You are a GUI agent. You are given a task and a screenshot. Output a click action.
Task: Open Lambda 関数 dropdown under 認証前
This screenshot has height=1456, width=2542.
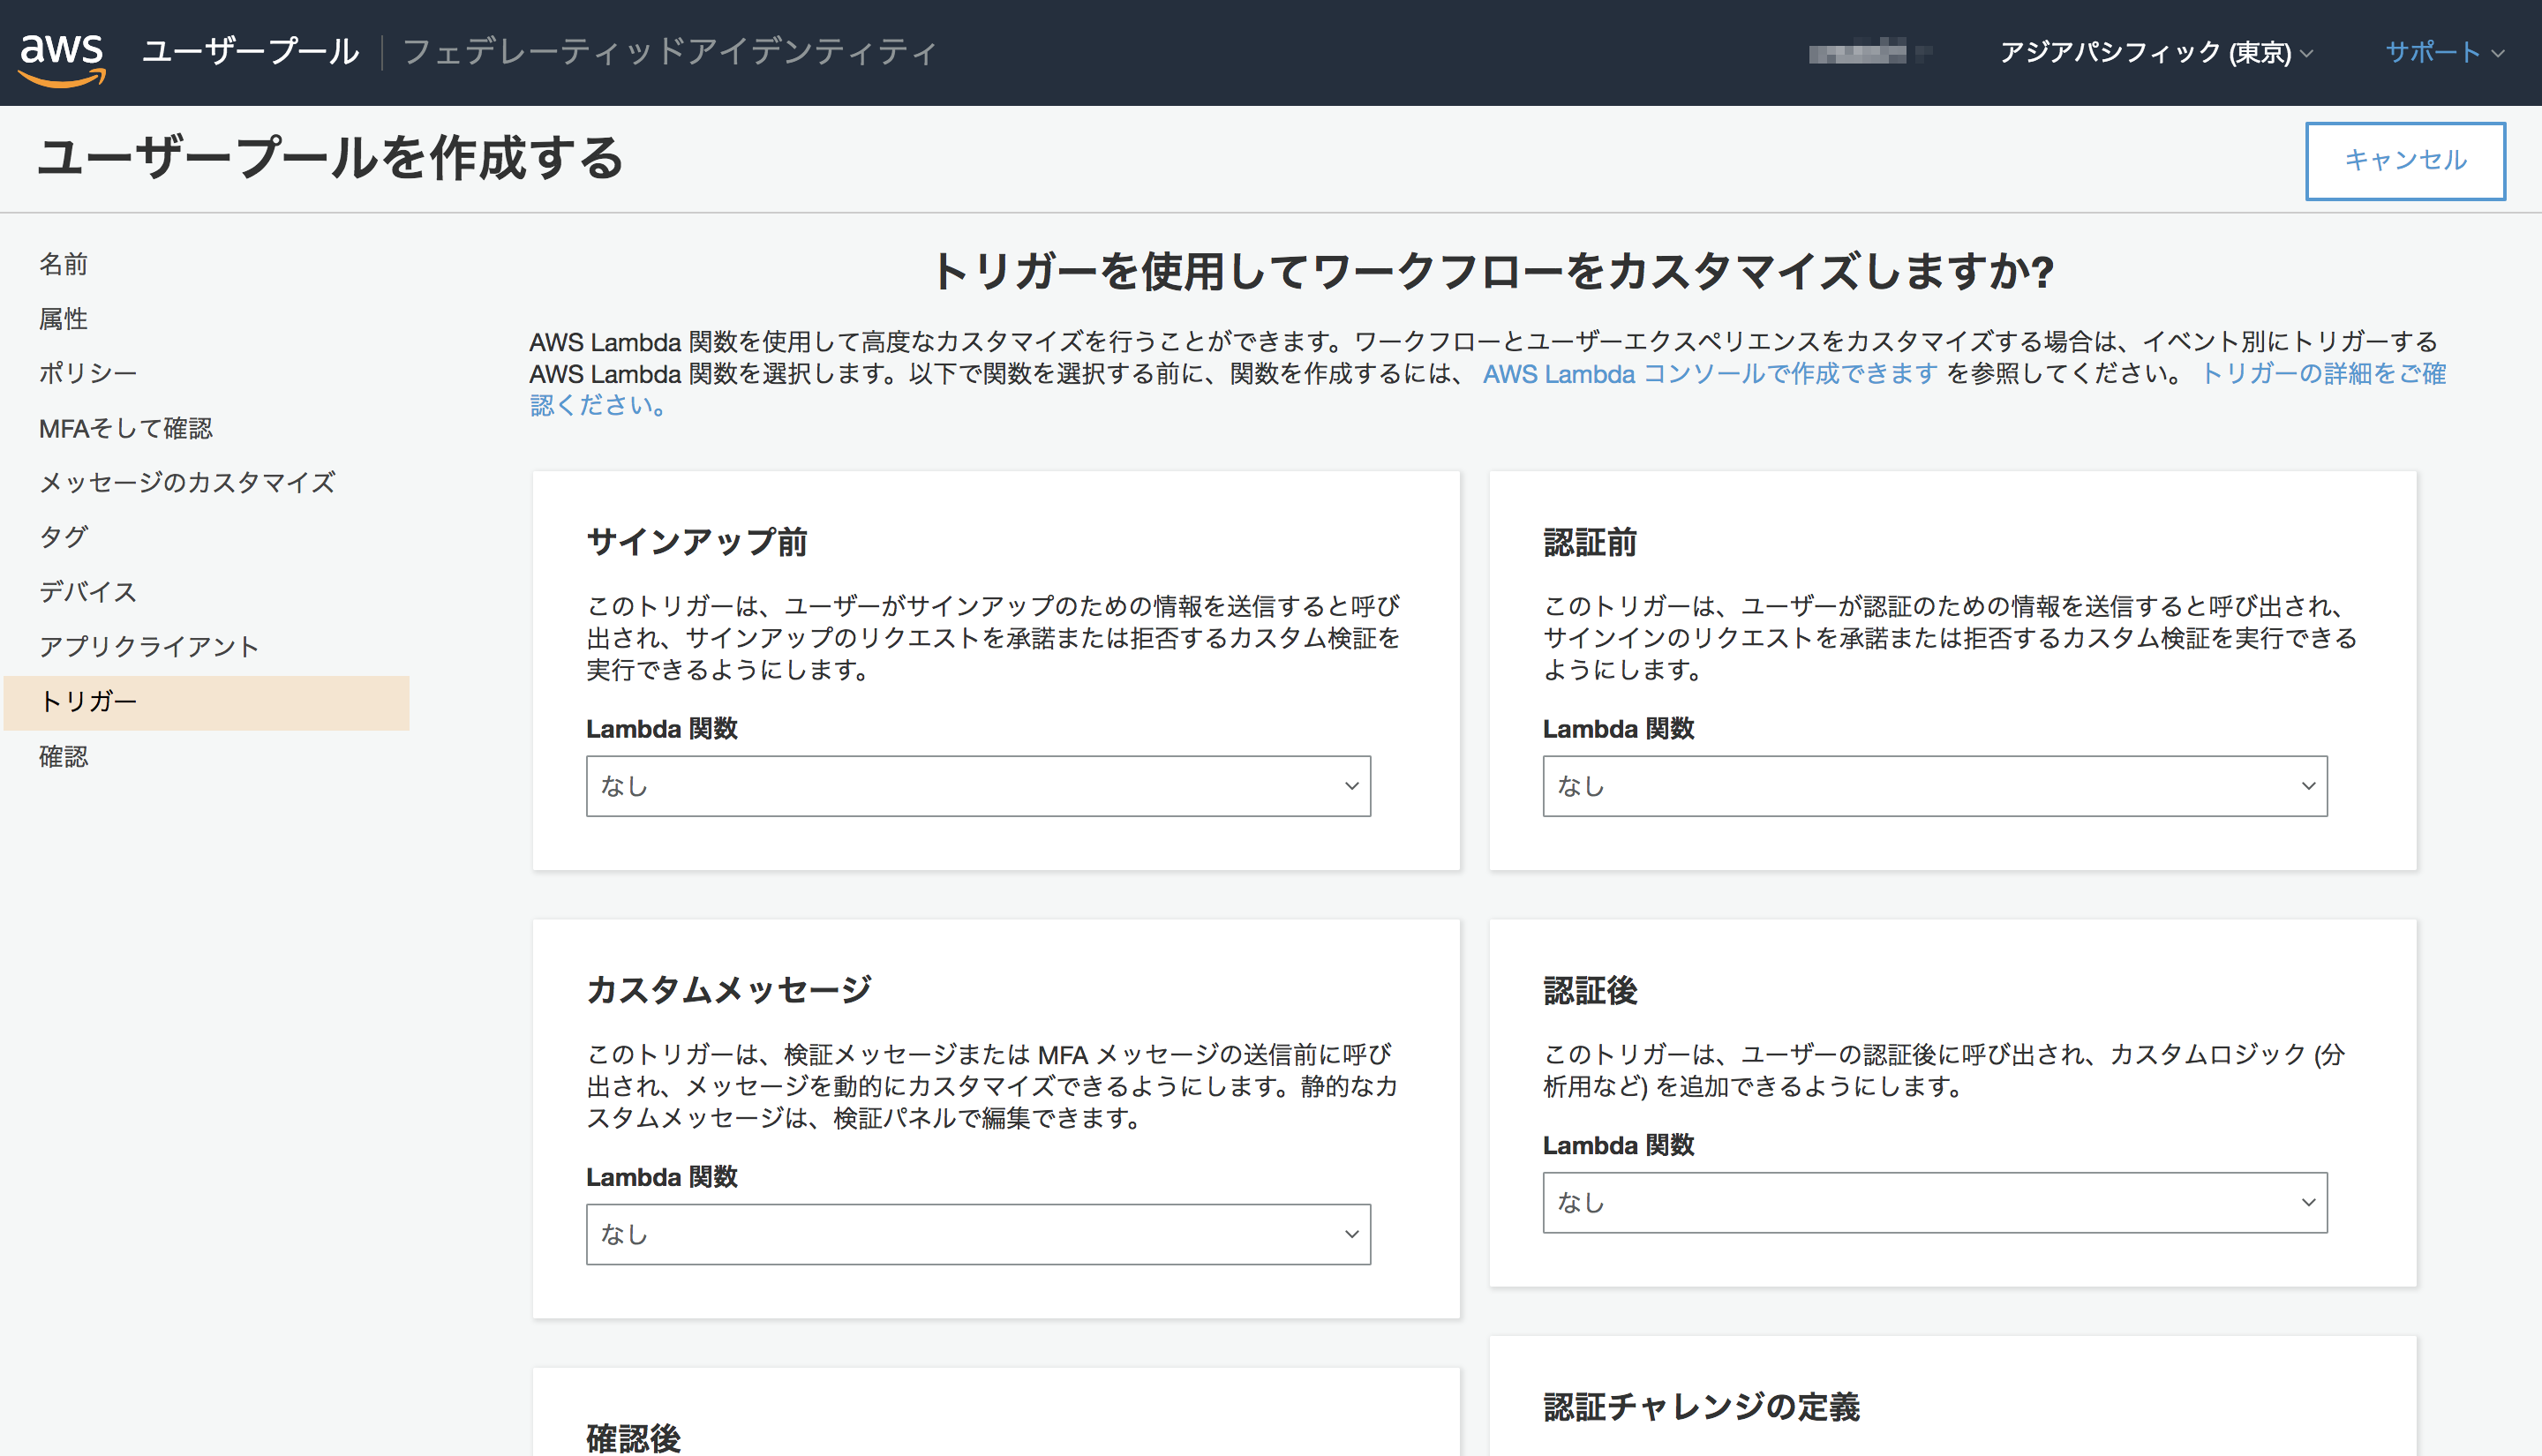[1935, 786]
